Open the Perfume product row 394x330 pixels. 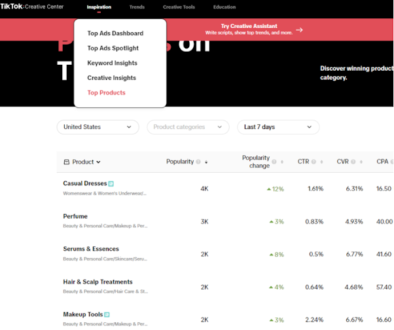pyautogui.click(x=225, y=221)
